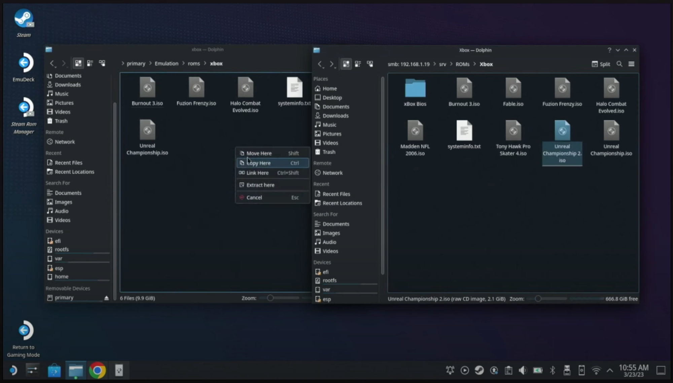Click smb: 192.168.1.19 breadcrumb
Screen dimensions: 673x383
point(409,64)
